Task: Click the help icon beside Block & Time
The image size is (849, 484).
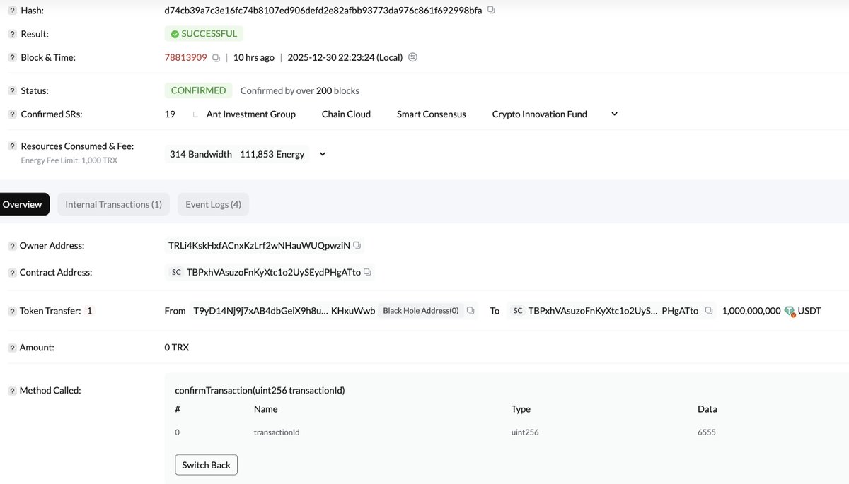Action: (x=12, y=57)
